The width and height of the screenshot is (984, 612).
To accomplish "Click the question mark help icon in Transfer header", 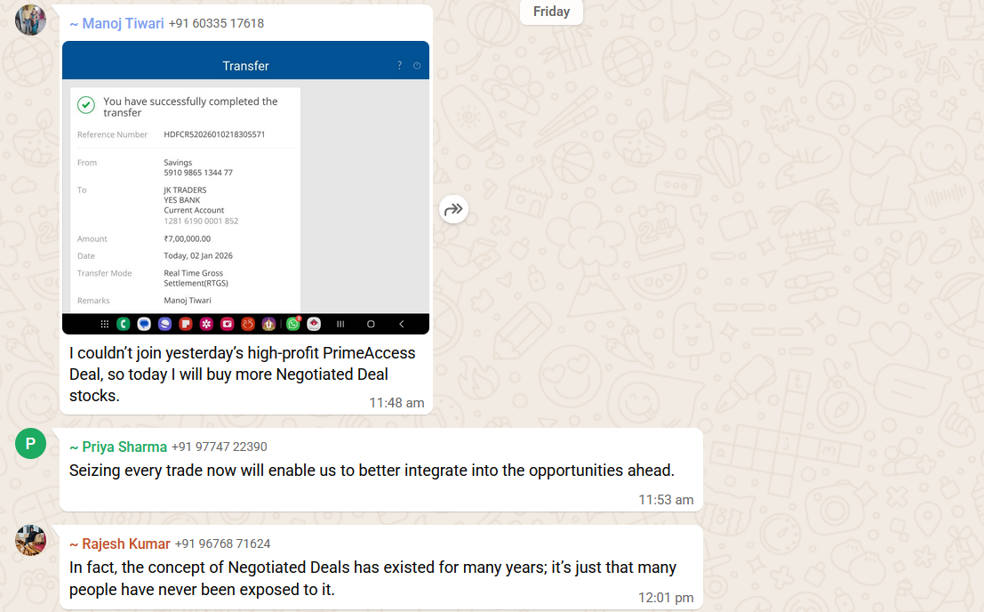I will pyautogui.click(x=399, y=66).
